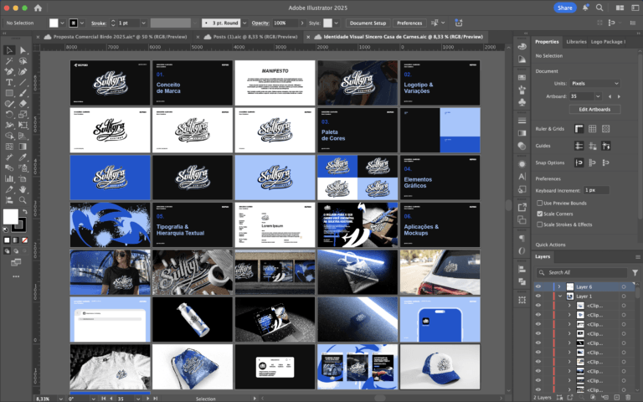Switch to the Libraries tab

[x=576, y=41]
